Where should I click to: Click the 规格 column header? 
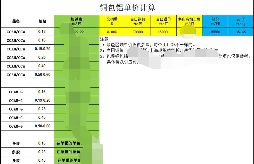43,21
